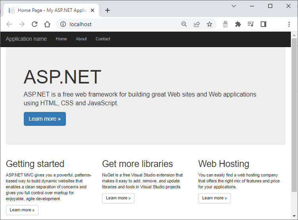The image size is (298, 220).
Task: Click Learn more under Web Hosting
Action: pyautogui.click(x=215, y=198)
